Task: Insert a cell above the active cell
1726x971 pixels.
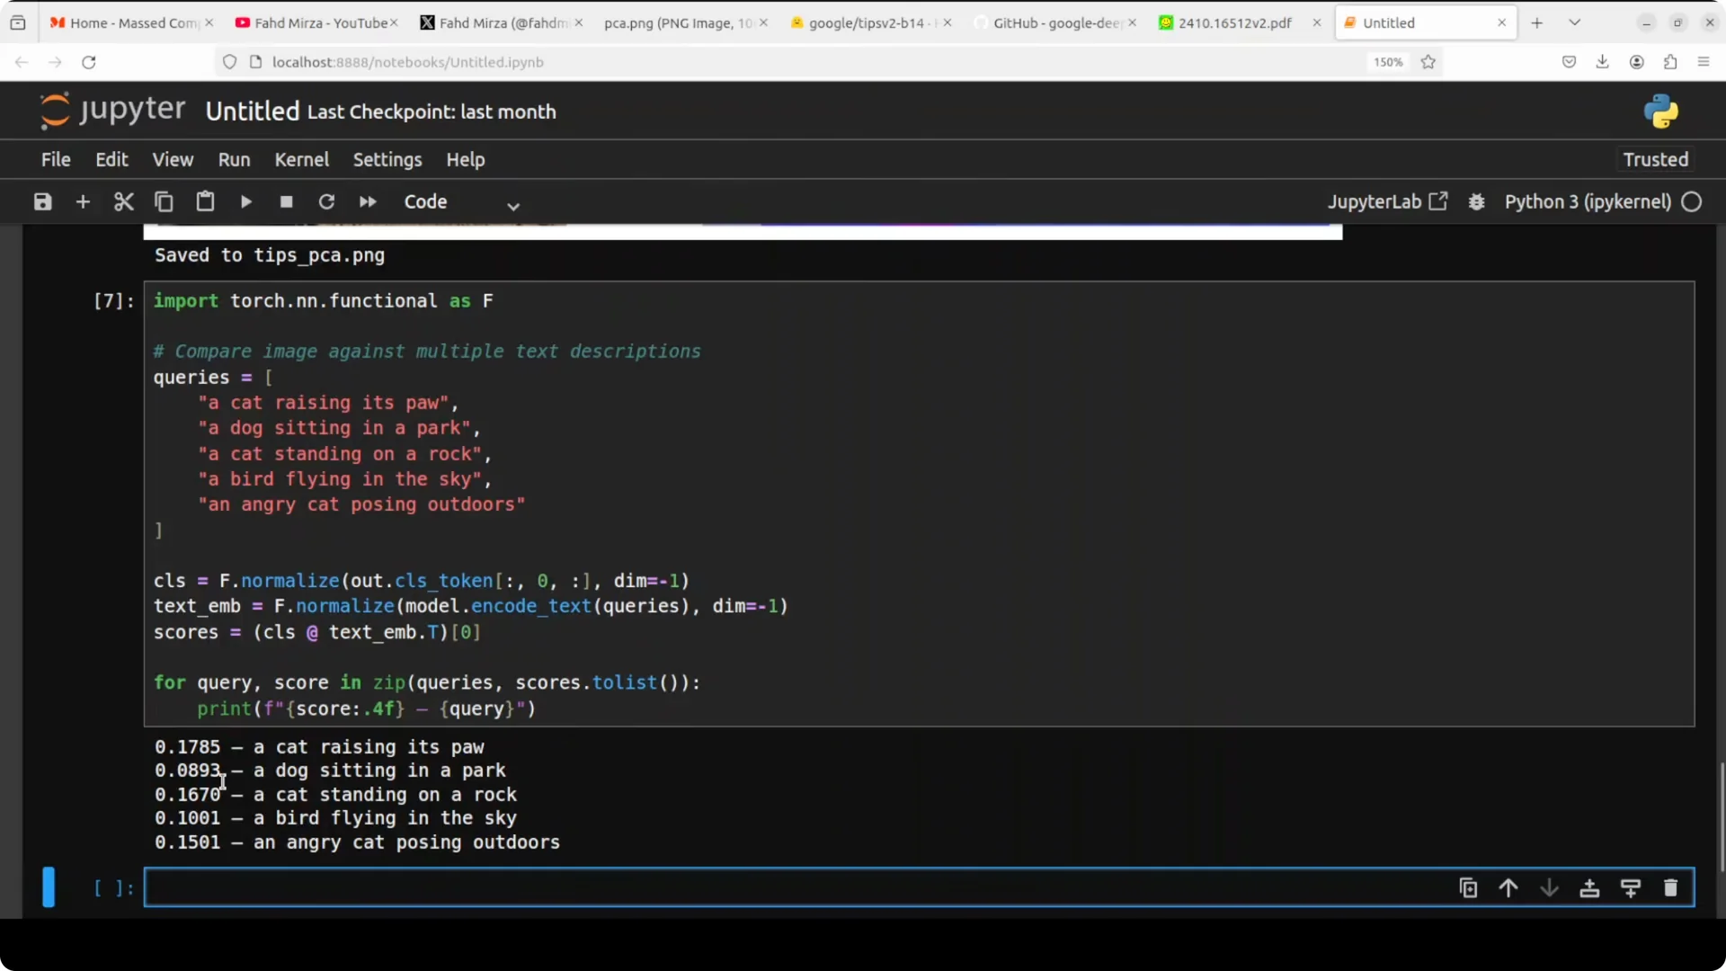Action: click(1589, 888)
